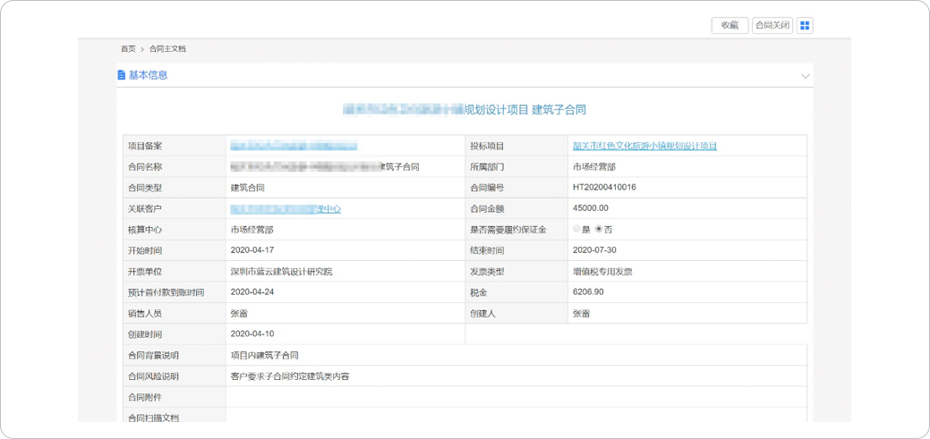Viewport: 930px width, 439px height.
Task: Click the 合同主文档 breadcrumb item
Action: click(167, 49)
